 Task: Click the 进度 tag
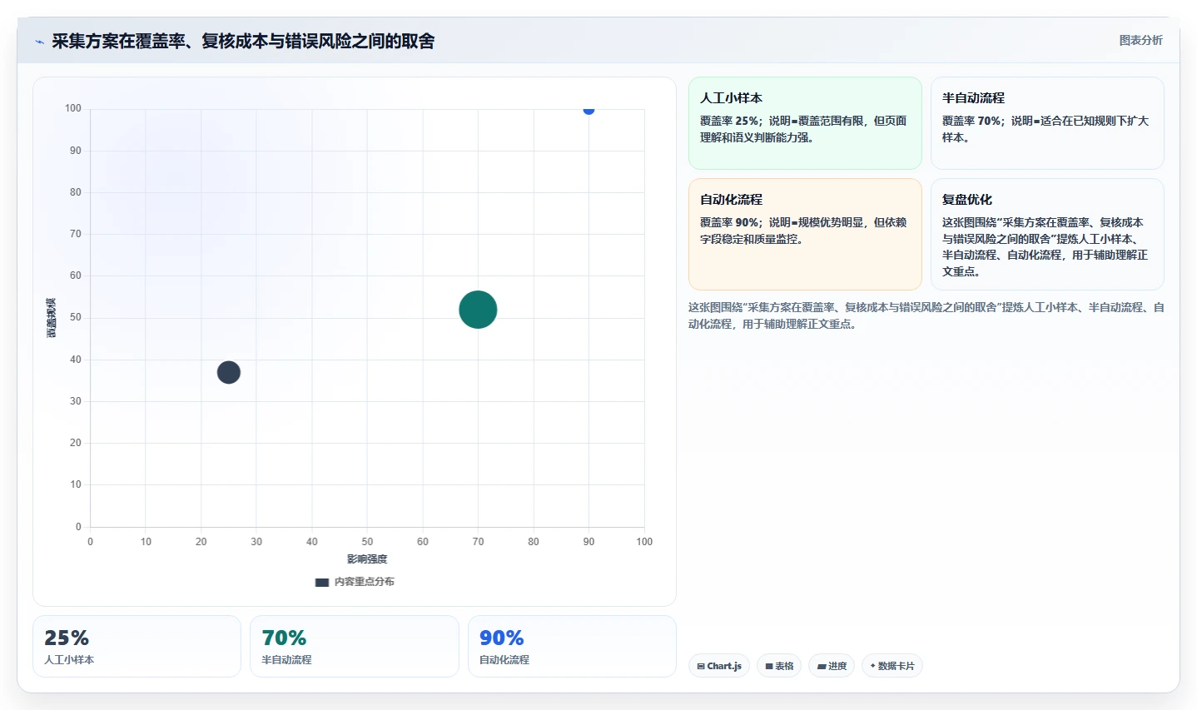[x=832, y=666]
